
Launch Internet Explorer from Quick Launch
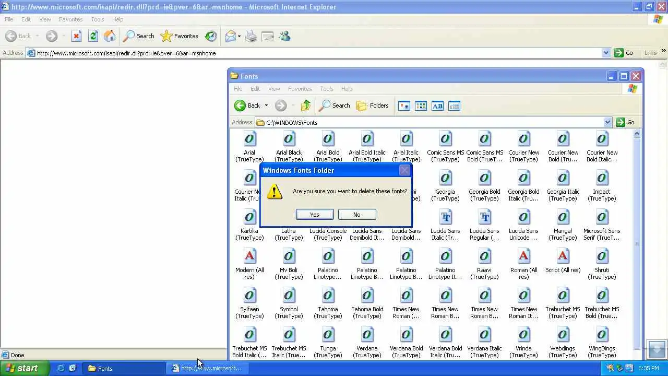[61, 368]
